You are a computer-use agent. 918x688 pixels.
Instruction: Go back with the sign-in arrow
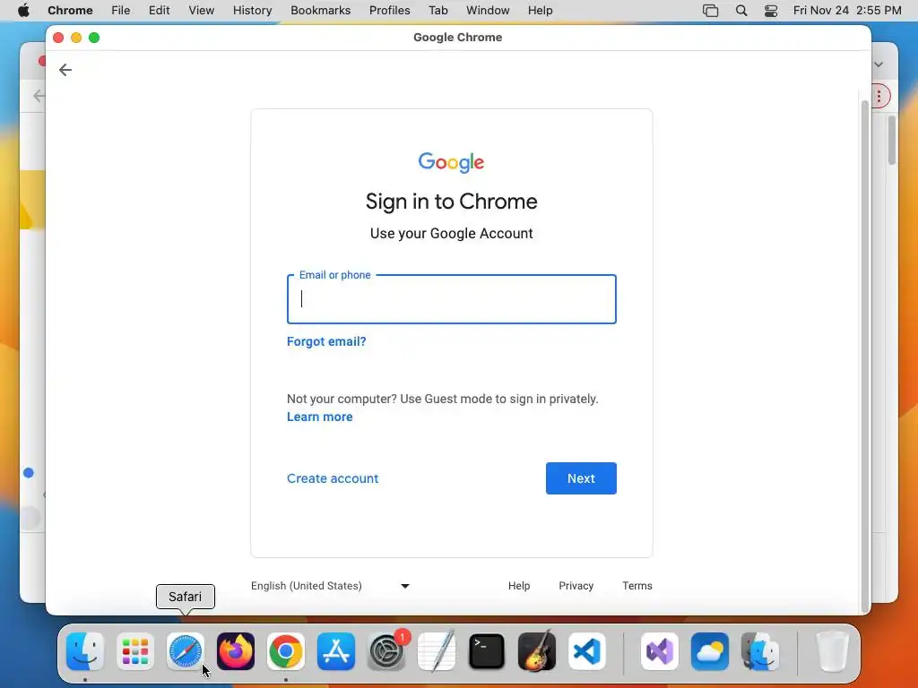coord(65,70)
